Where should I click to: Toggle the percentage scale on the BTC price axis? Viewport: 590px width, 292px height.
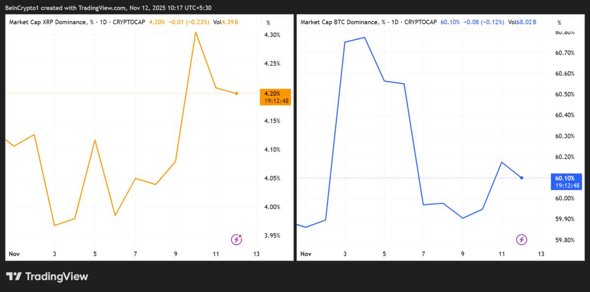[x=559, y=22]
